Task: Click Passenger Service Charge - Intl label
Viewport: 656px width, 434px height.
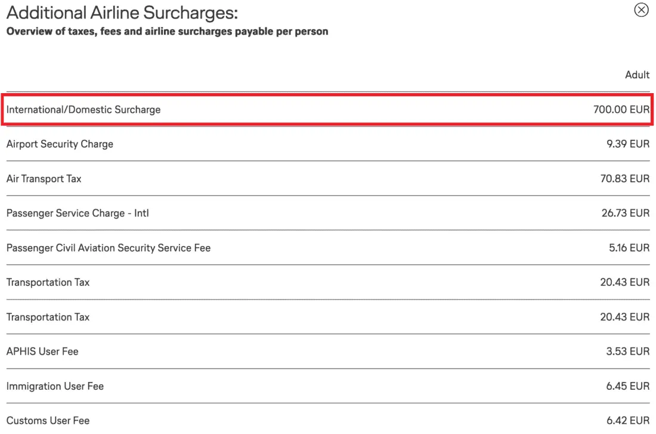Action: 78,213
